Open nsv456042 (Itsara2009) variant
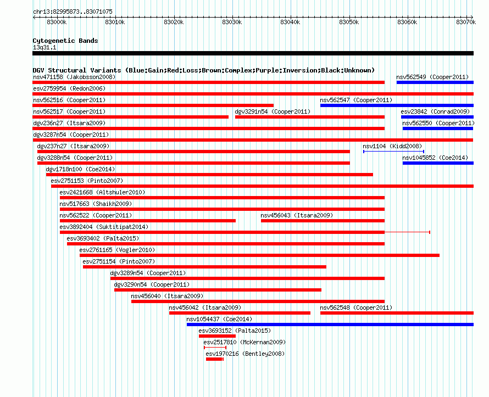This screenshot has height=397, width=489. [x=205, y=307]
